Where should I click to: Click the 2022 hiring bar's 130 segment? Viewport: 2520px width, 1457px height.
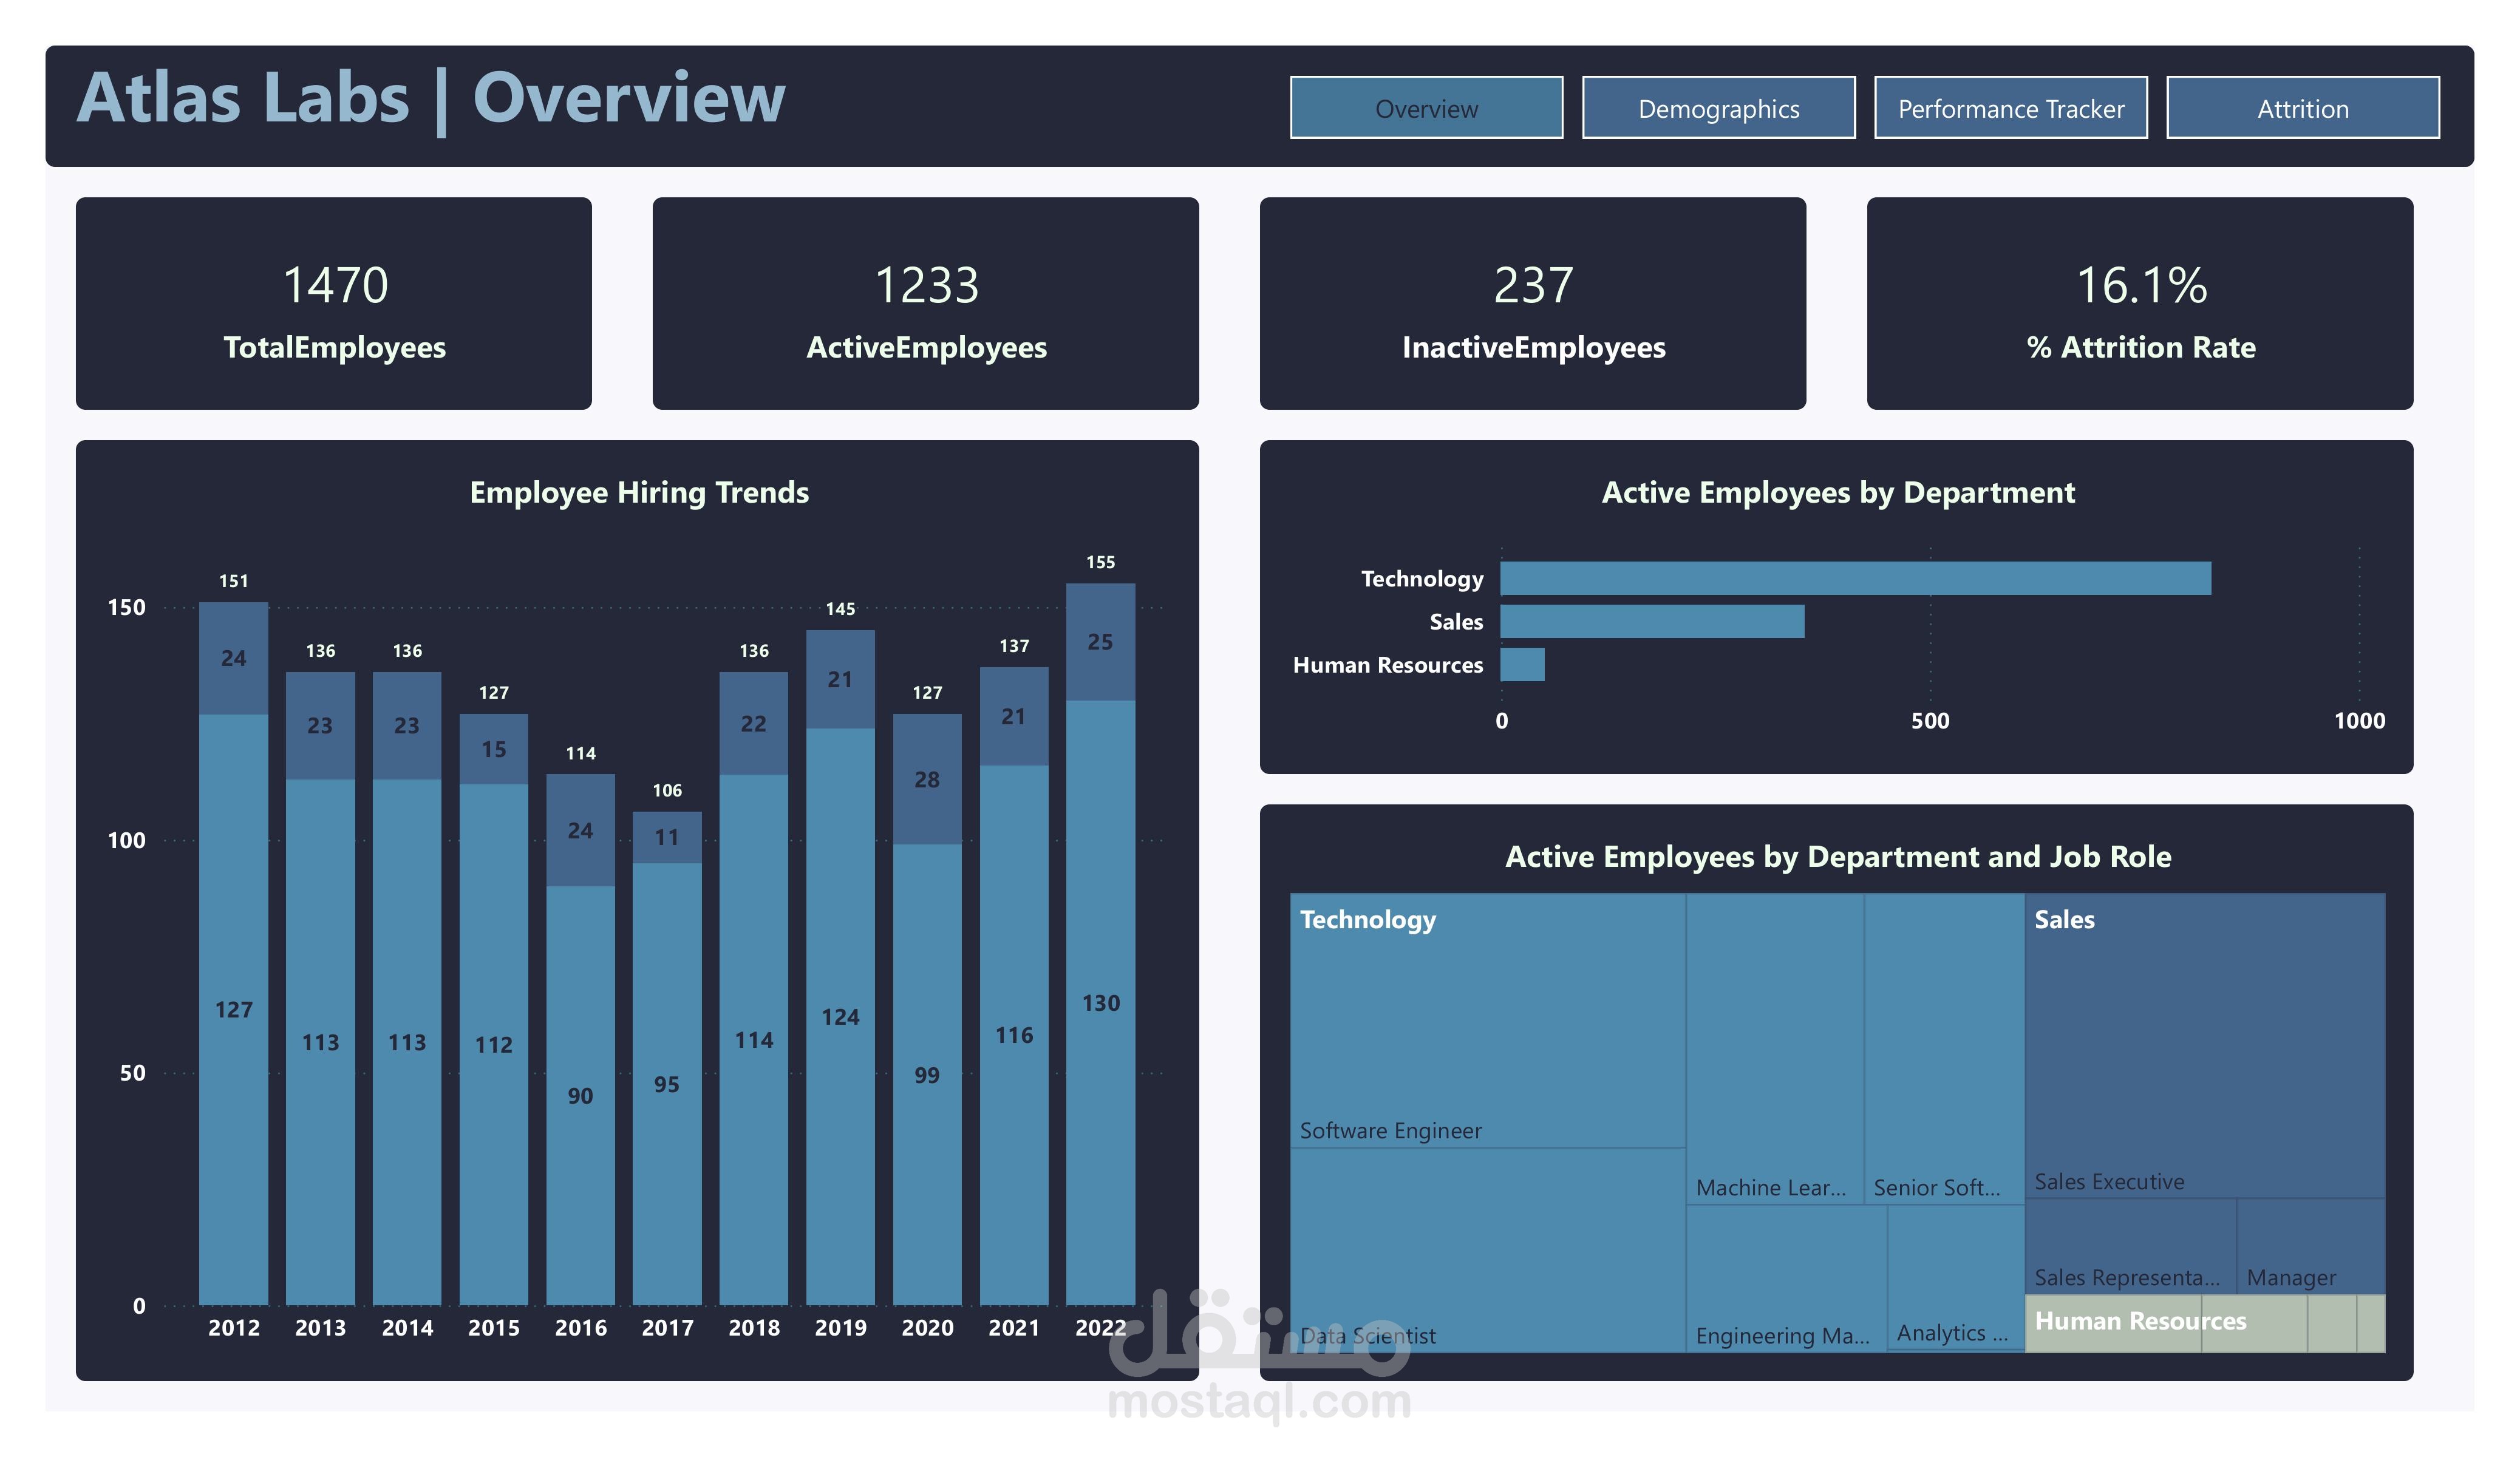[1100, 1003]
